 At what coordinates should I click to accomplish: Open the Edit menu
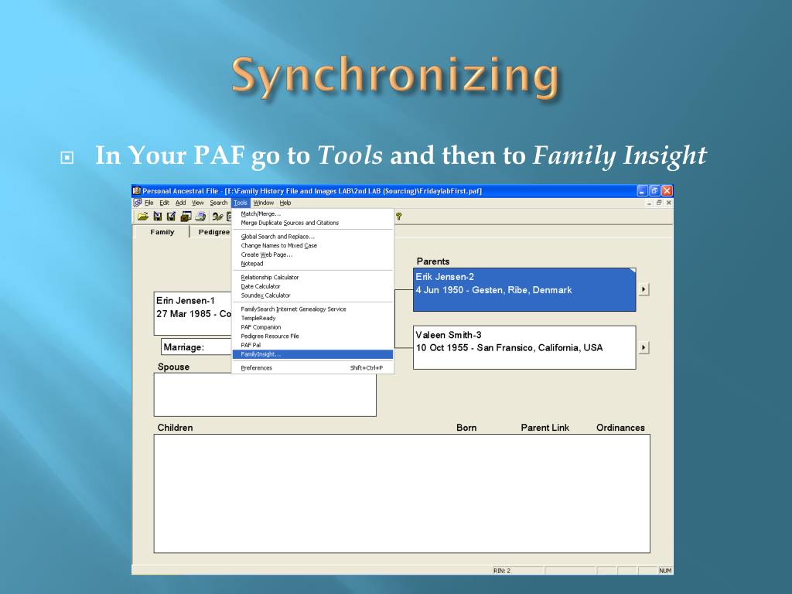165,203
